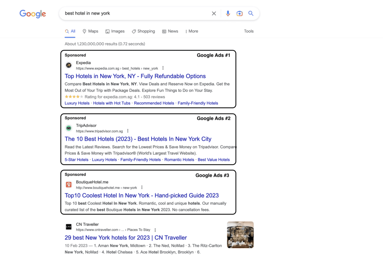This screenshot has height=257, width=383.
Task: Click into the search input field
Action: [135, 13]
